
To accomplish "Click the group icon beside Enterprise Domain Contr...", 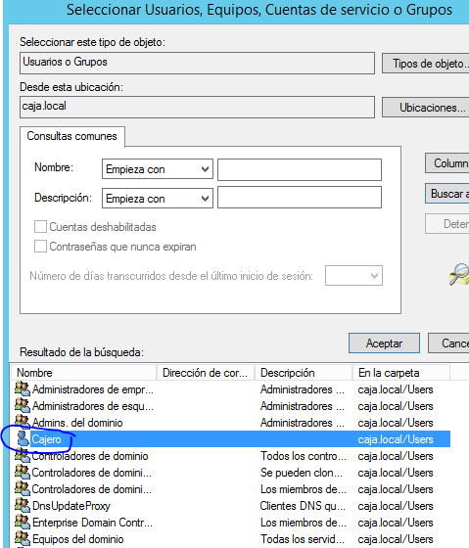I will coord(23,522).
